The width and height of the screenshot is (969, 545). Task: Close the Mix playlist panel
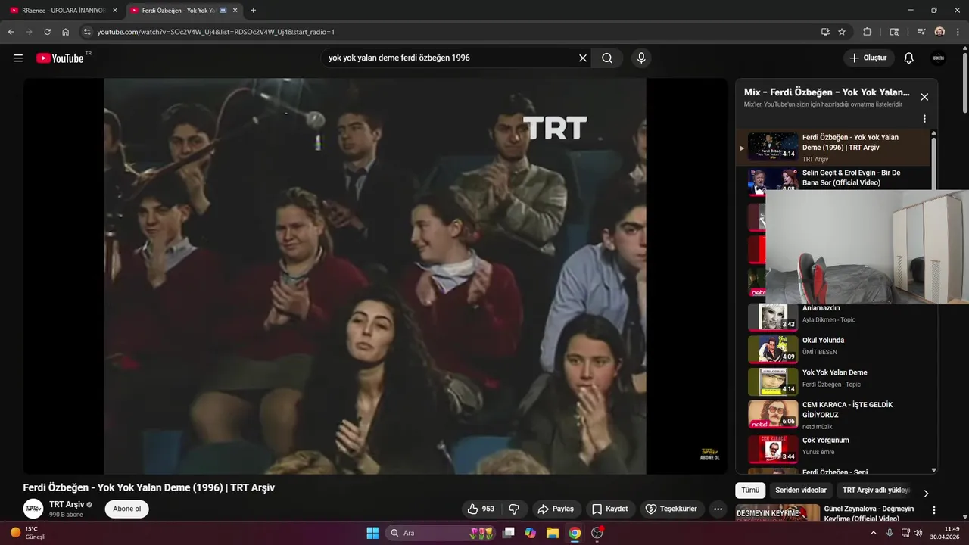pos(924,97)
